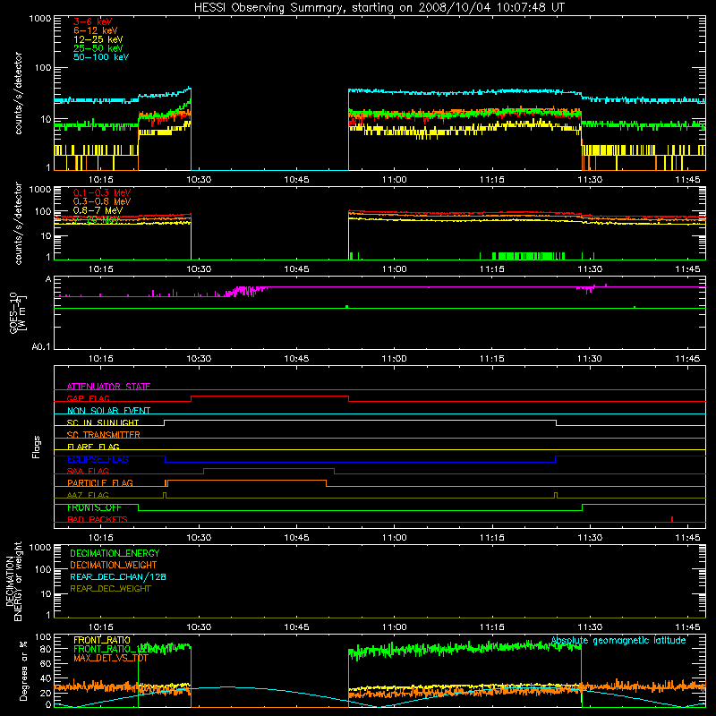Click the GOES-10 [W m-2] axis label
This screenshot has height=716, width=716.
18,312
